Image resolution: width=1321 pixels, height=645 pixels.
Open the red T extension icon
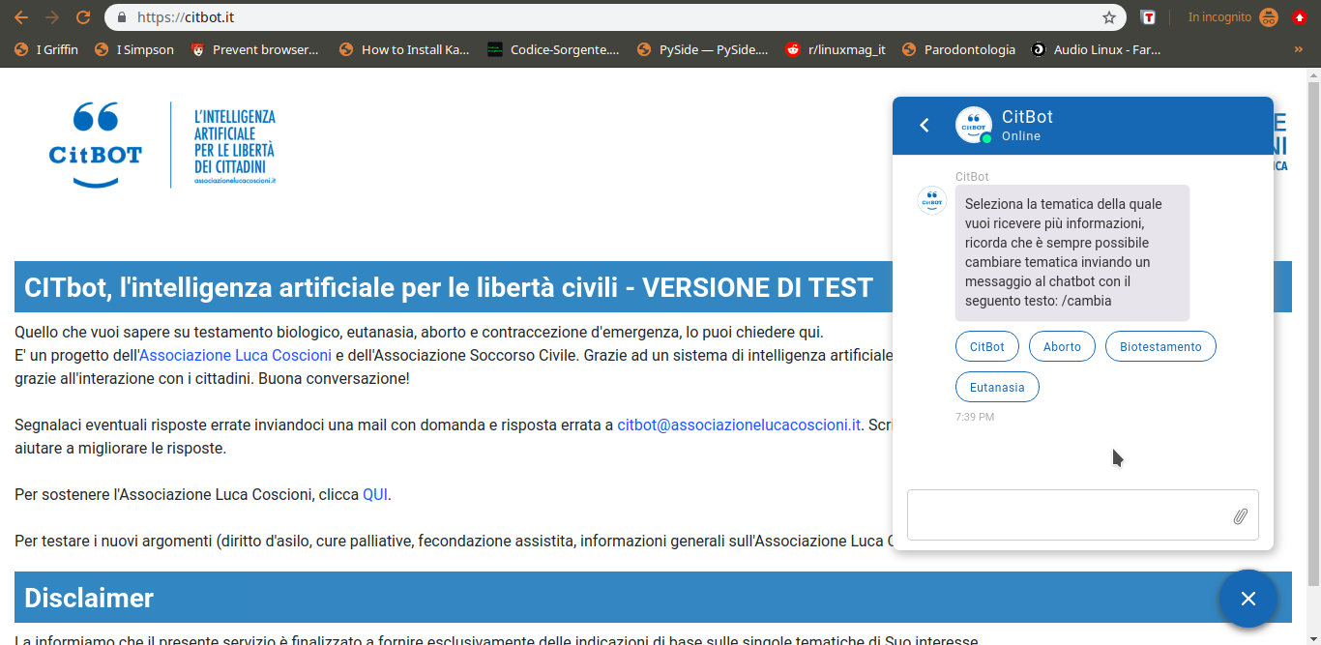click(x=1148, y=17)
